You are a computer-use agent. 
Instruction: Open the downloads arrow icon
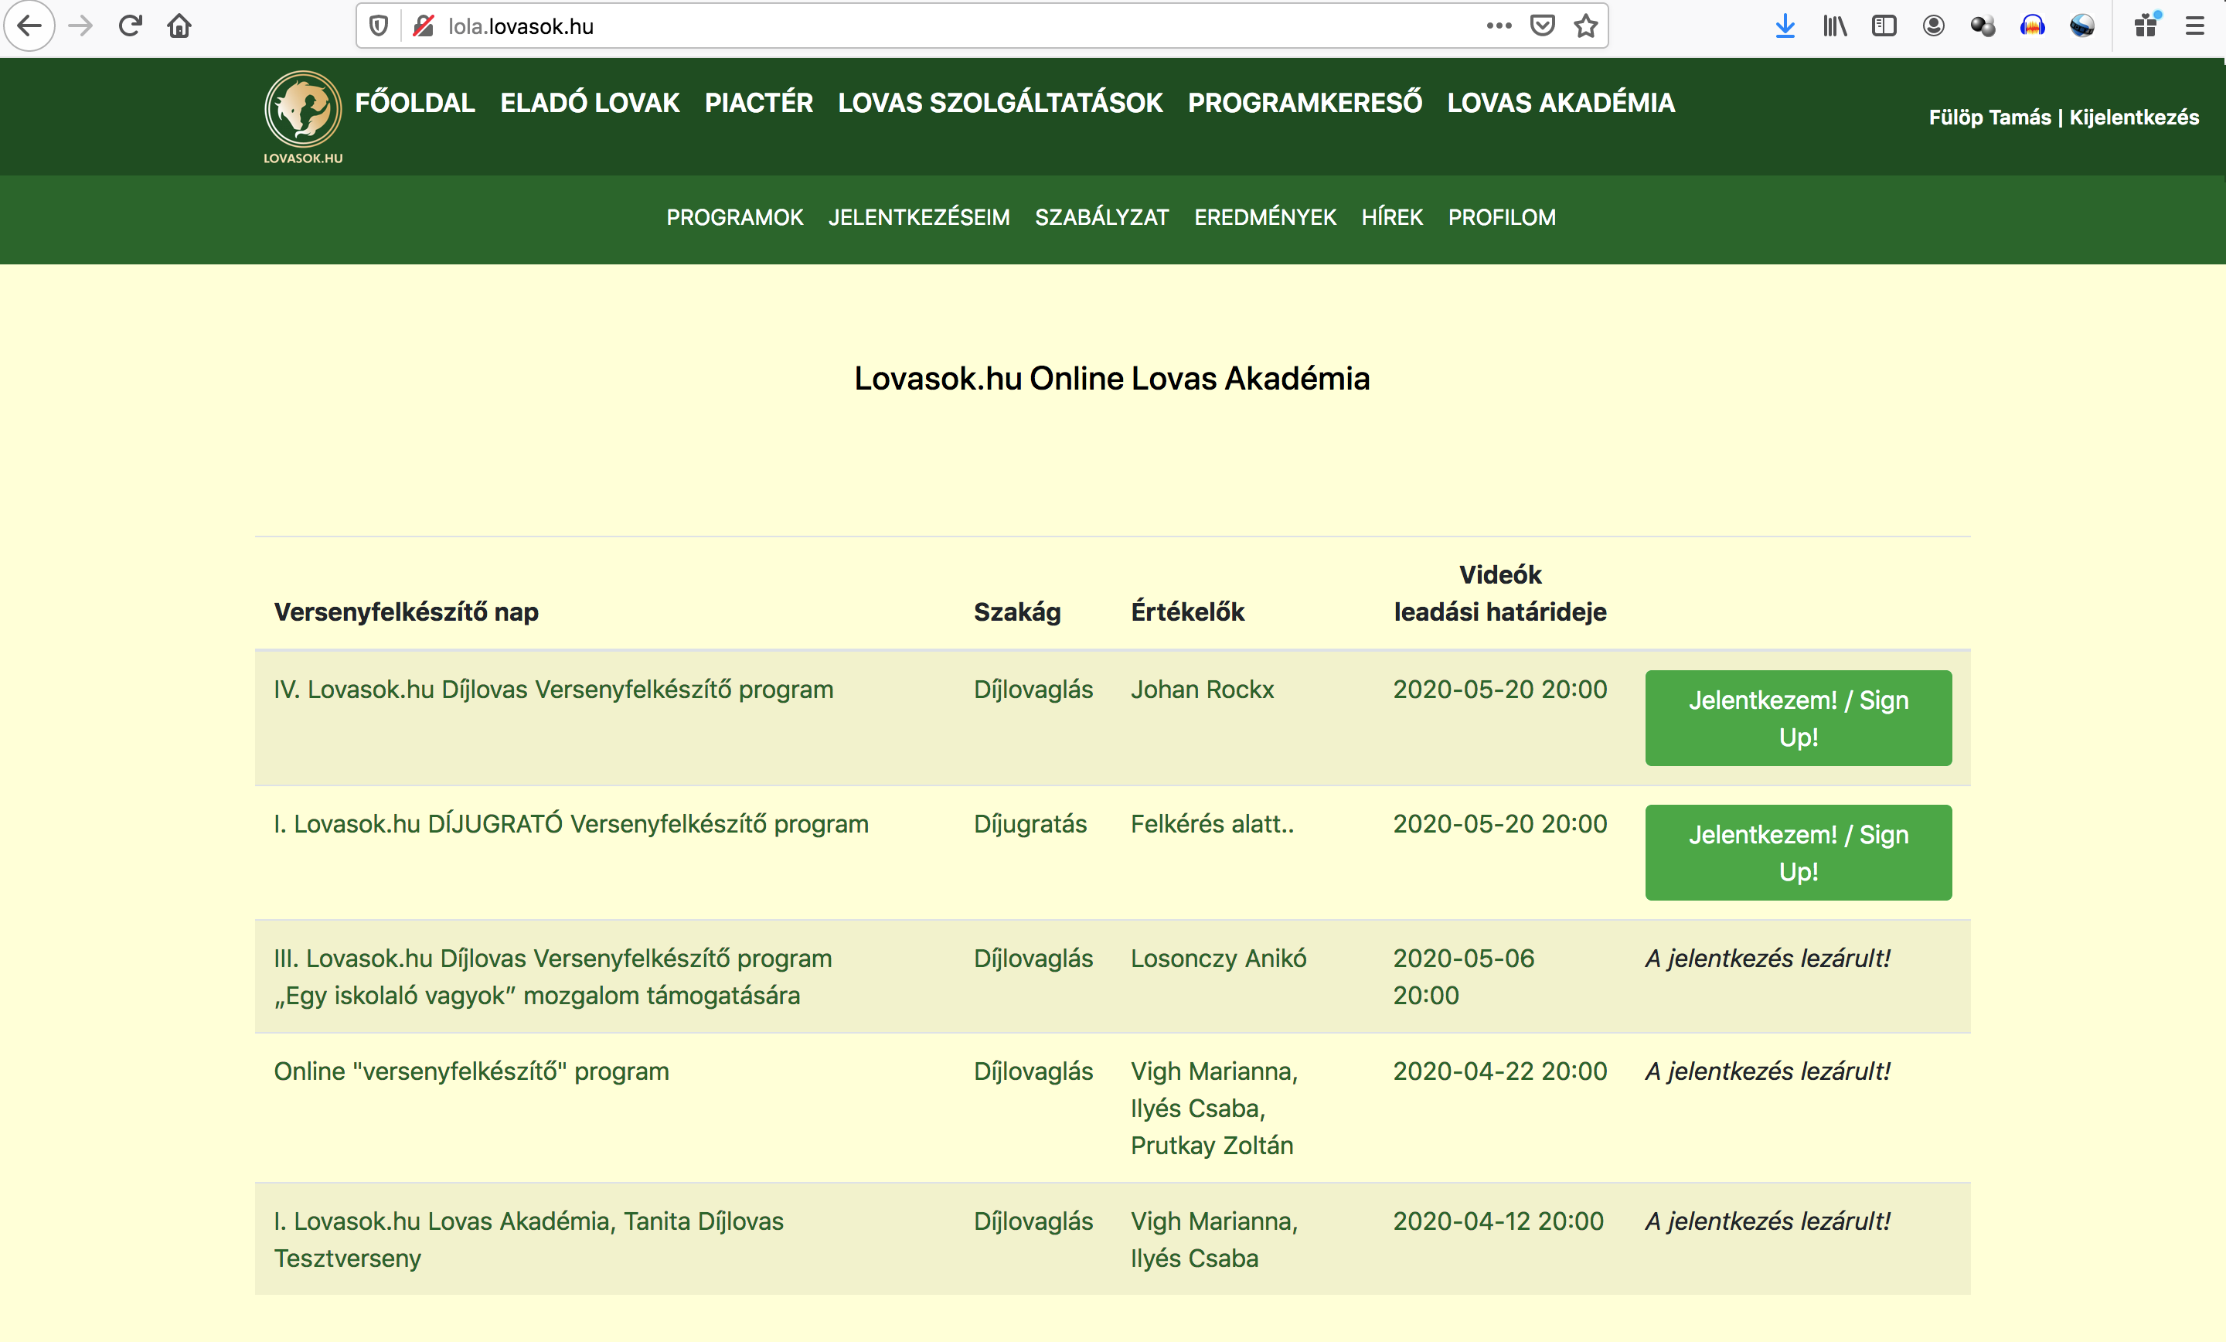(1784, 26)
